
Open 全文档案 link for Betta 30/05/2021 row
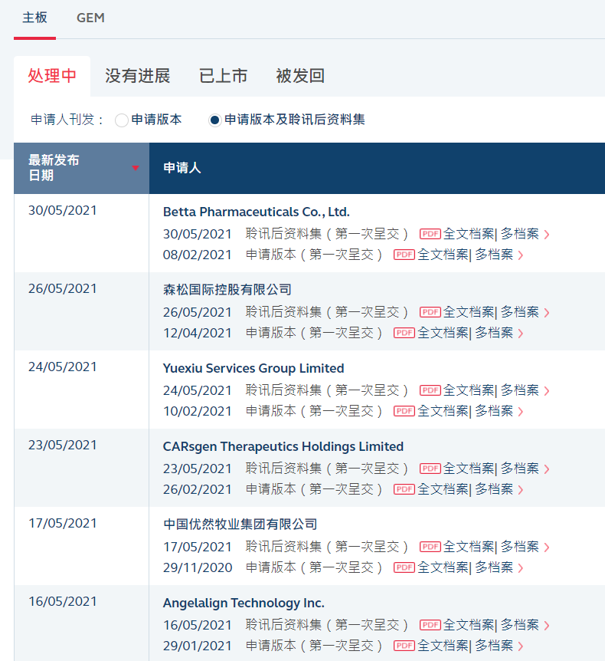click(469, 234)
